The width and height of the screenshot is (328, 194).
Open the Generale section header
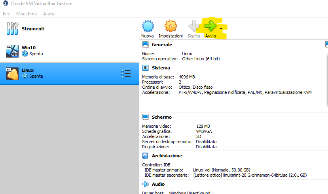pos(162,45)
